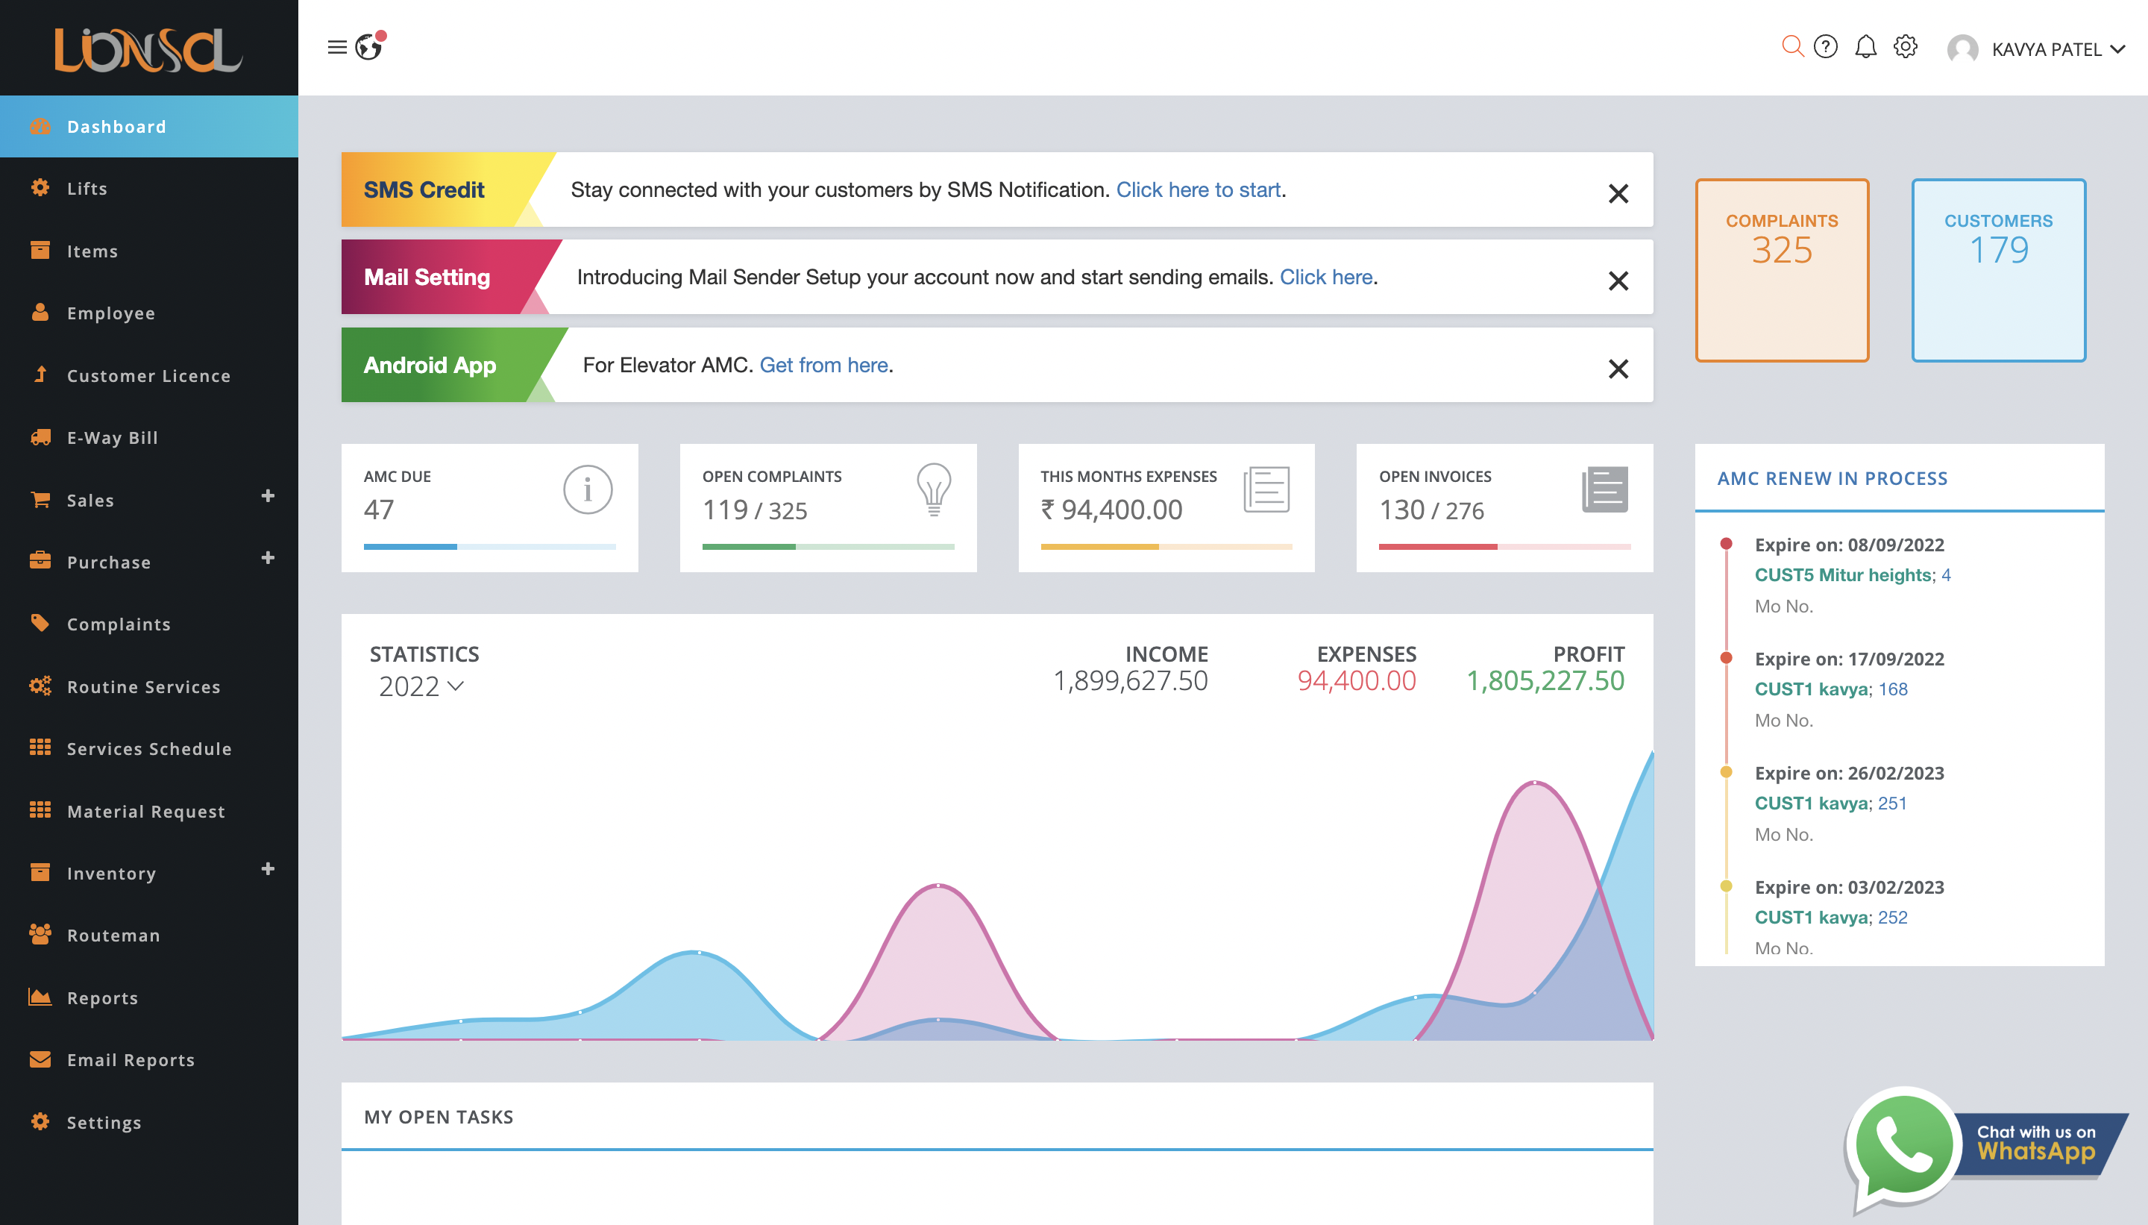This screenshot has height=1225, width=2148.
Task: Dismiss the SMS Credit banner
Action: [x=1617, y=193]
